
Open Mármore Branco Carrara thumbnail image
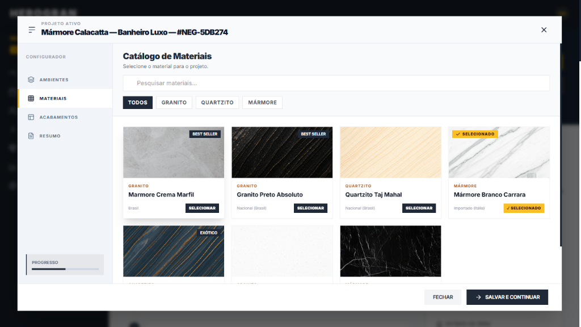pyautogui.click(x=499, y=152)
